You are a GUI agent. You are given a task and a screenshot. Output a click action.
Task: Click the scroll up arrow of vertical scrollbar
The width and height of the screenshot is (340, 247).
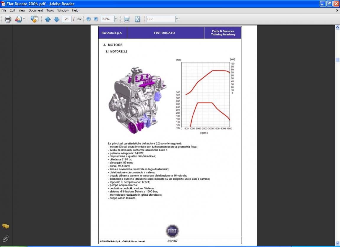coord(337,27)
